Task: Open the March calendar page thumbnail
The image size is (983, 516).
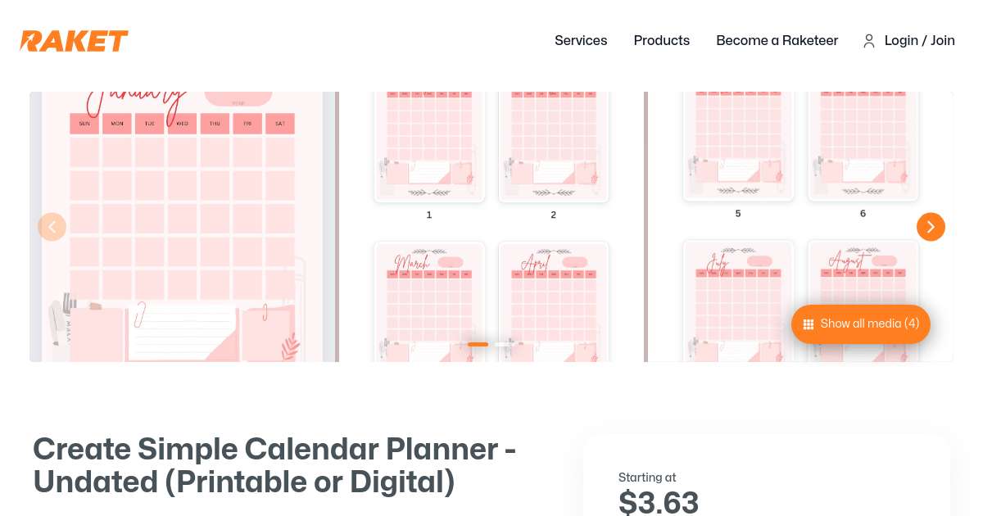Action: [429, 301]
